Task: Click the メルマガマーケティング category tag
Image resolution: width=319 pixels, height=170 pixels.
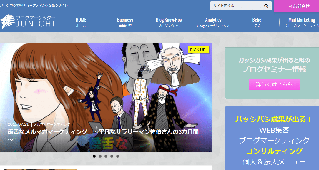Action: pos(52,124)
